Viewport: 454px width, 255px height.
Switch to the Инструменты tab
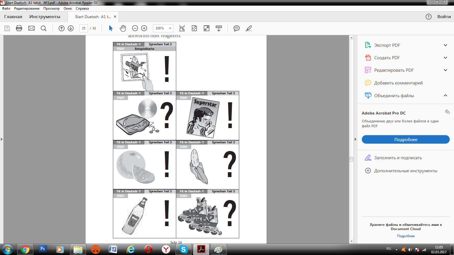click(x=45, y=17)
